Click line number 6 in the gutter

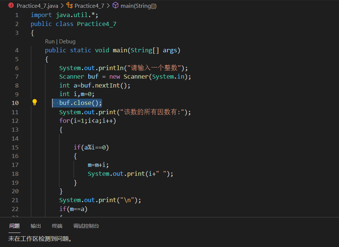[x=16, y=68]
